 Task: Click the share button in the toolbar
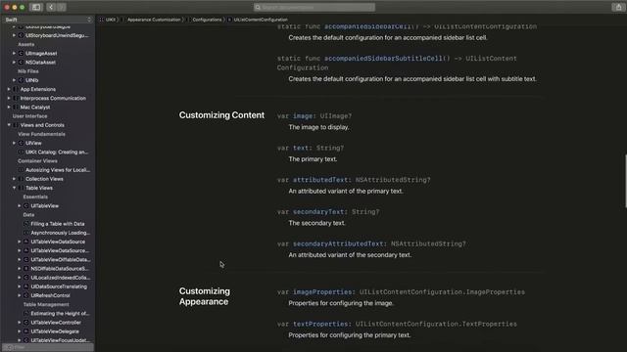pyautogui.click(x=618, y=7)
